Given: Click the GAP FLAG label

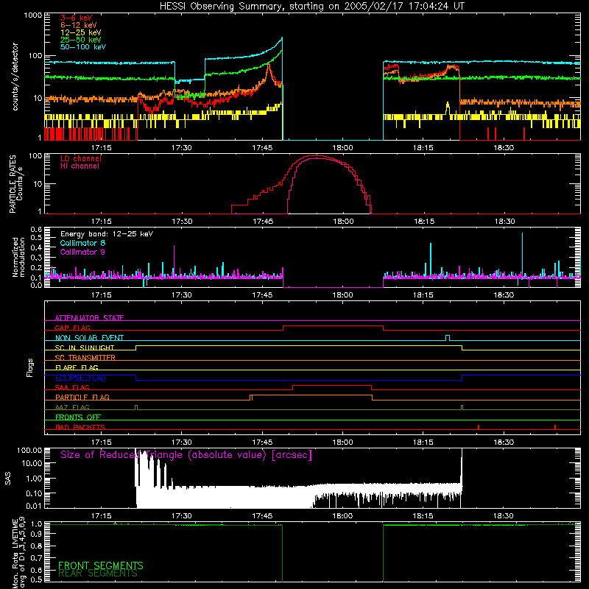Looking at the screenshot, I should (72, 328).
